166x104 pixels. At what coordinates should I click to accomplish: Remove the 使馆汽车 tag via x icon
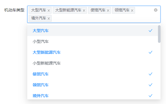tap(108, 11)
